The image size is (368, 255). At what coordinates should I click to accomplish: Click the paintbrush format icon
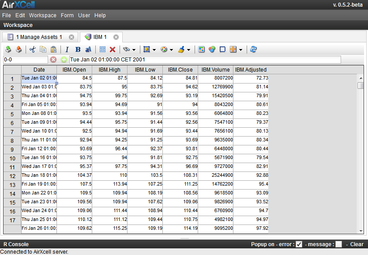pos(181,49)
